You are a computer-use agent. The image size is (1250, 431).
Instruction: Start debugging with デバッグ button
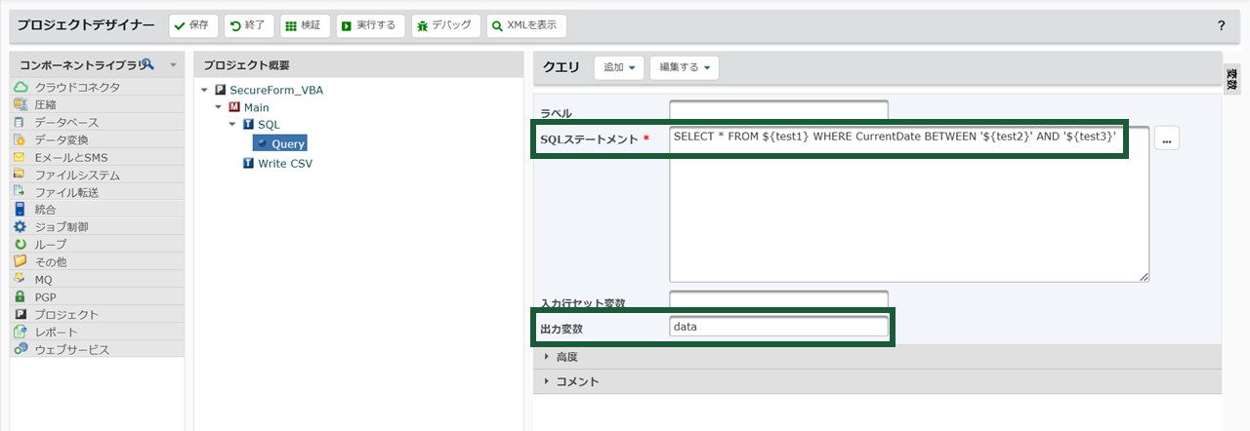[x=446, y=25]
